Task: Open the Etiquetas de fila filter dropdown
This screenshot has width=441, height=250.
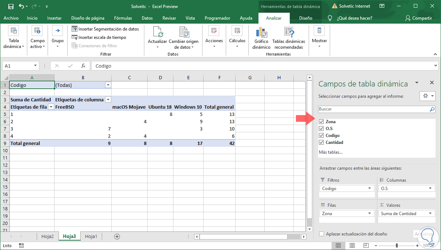Action: pyautogui.click(x=51, y=107)
